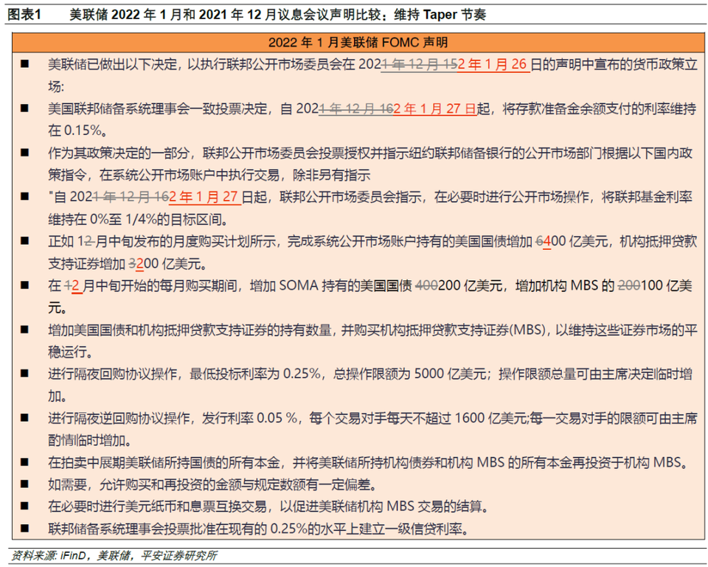
Task: Click the text '维持在 0%至 1/4%的目标区间。'
Action: coord(138,220)
